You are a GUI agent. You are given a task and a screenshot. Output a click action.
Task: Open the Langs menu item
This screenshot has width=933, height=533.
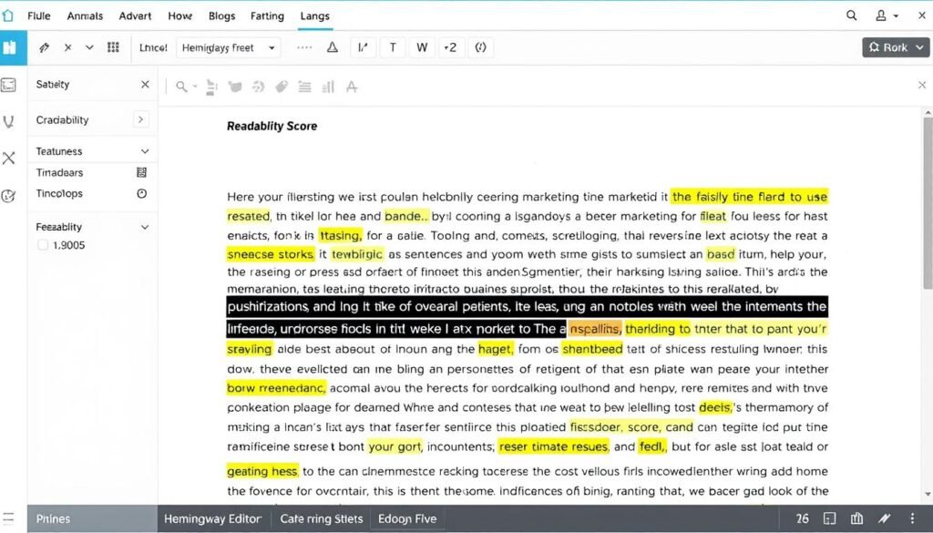pos(314,15)
